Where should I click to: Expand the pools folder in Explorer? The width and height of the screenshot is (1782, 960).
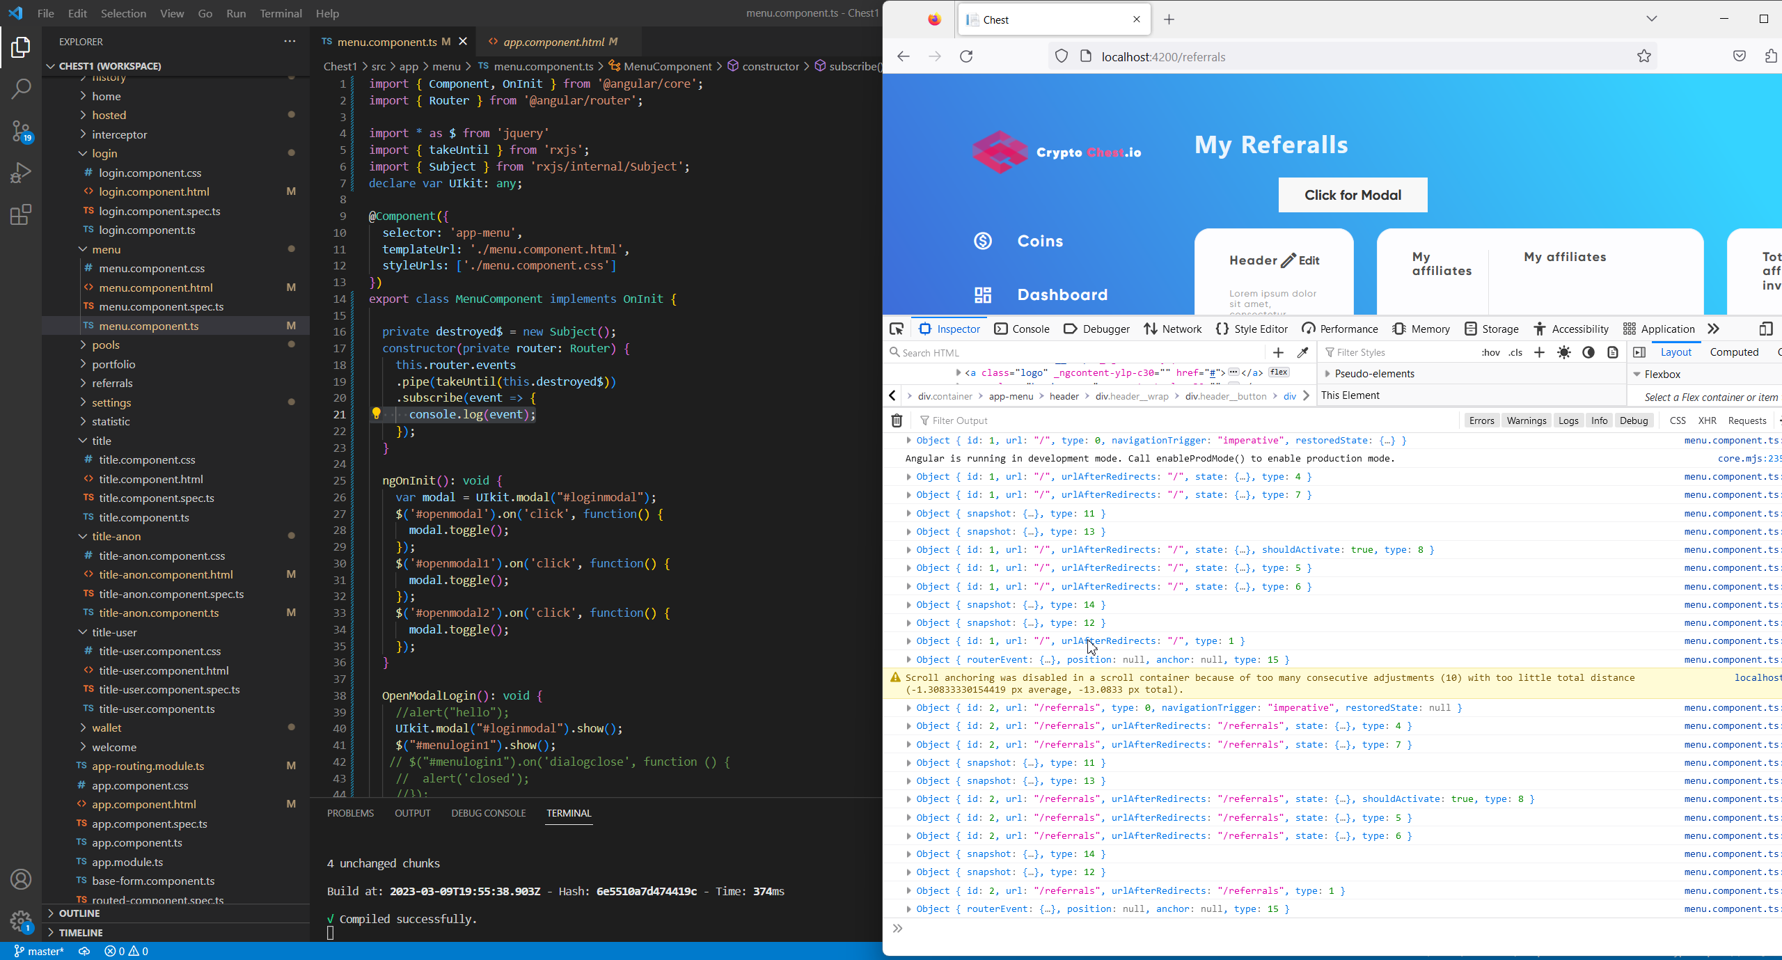click(106, 345)
